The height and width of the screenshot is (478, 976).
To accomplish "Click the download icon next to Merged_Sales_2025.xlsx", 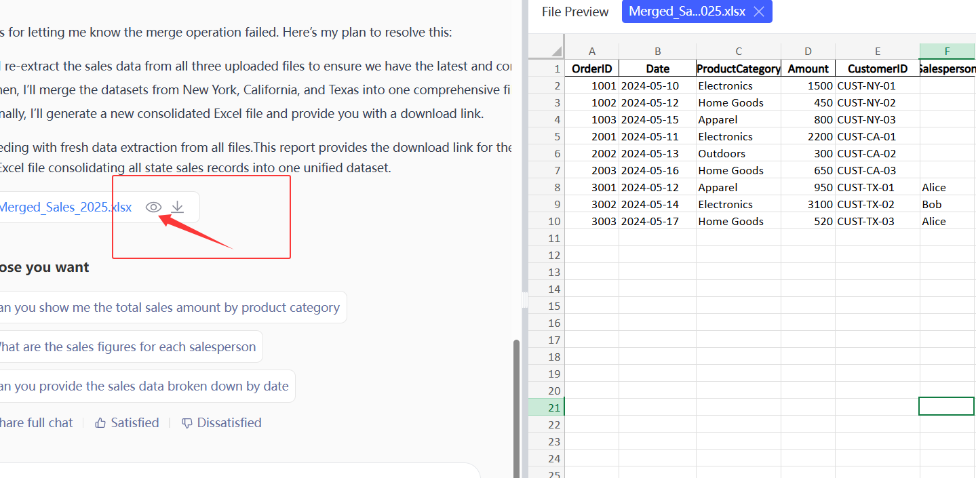I will [177, 207].
